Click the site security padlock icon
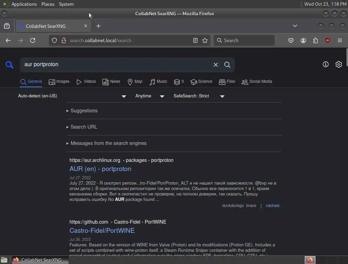The width and height of the screenshot is (348, 264). [x=64, y=40]
